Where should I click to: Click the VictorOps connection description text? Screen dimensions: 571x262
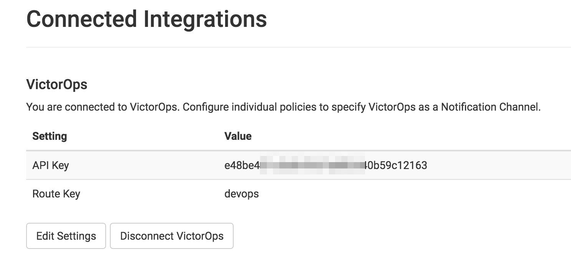(282, 107)
